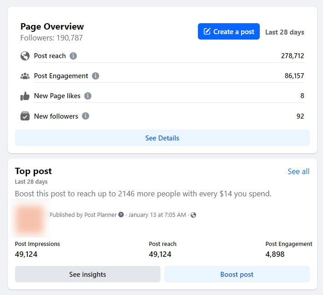Click the January 13 at 7:05 AM timestamp

pyautogui.click(x=157, y=215)
